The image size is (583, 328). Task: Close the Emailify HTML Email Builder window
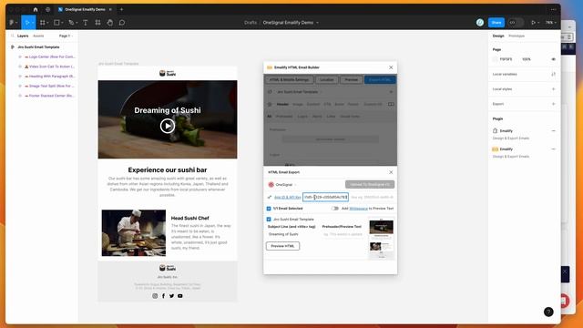(391, 67)
